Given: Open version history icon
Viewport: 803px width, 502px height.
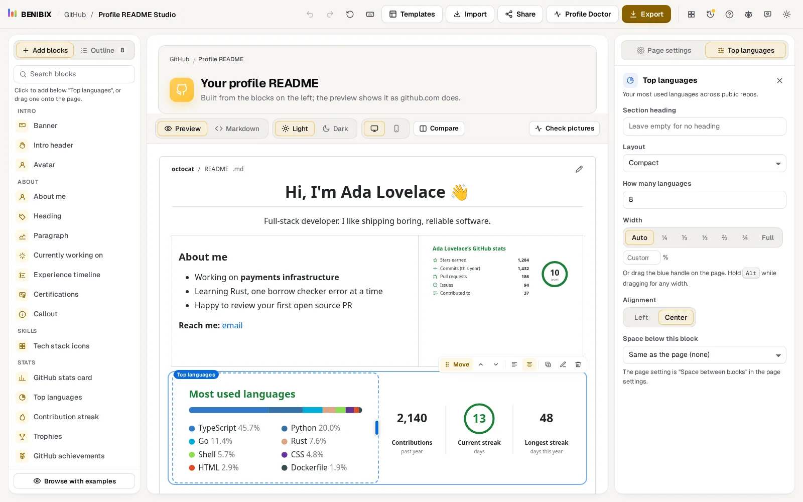Looking at the screenshot, I should click(710, 15).
